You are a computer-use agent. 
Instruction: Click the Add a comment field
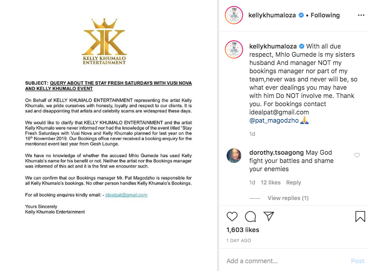[284, 261]
